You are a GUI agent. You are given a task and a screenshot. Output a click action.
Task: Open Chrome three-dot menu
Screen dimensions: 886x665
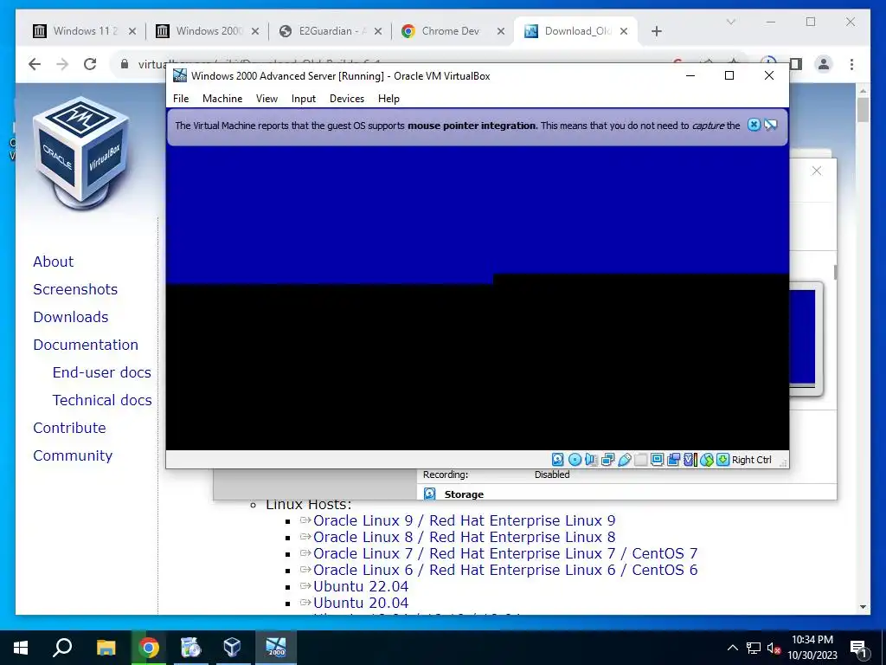click(x=851, y=64)
